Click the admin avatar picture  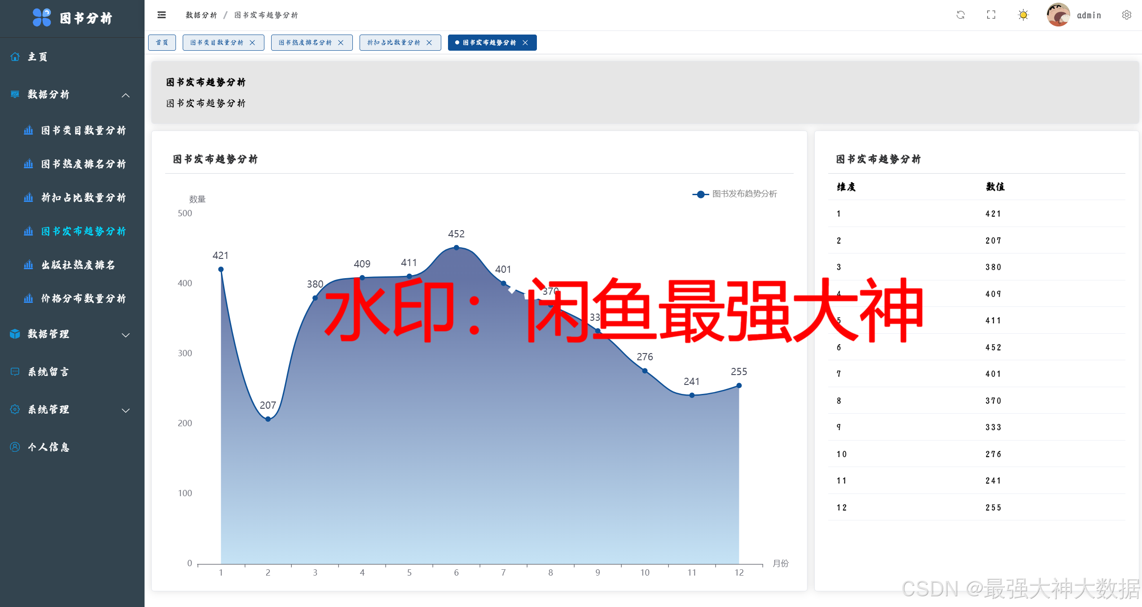click(x=1058, y=15)
